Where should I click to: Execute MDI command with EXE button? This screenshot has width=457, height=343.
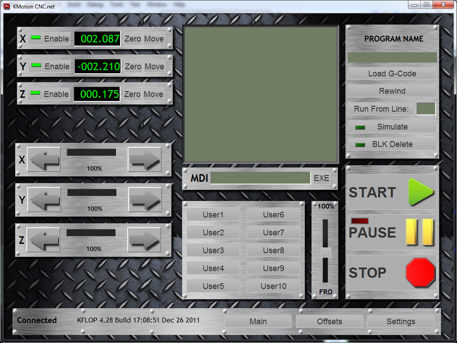[321, 178]
